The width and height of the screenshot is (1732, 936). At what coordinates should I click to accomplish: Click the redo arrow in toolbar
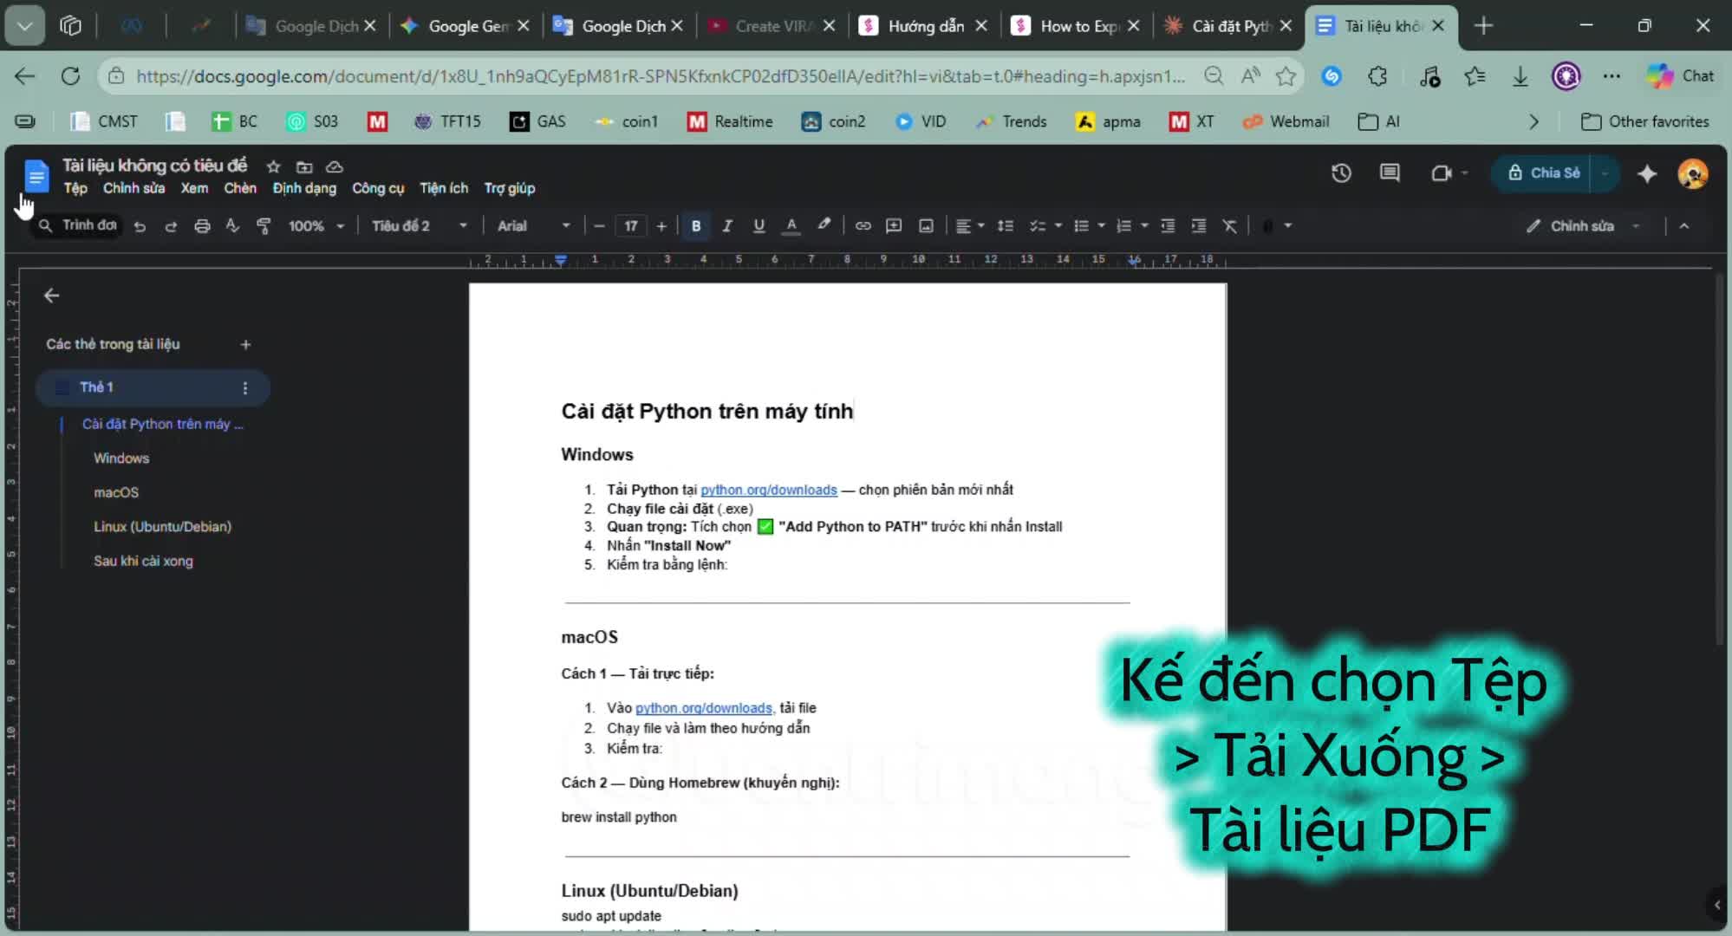click(x=171, y=226)
